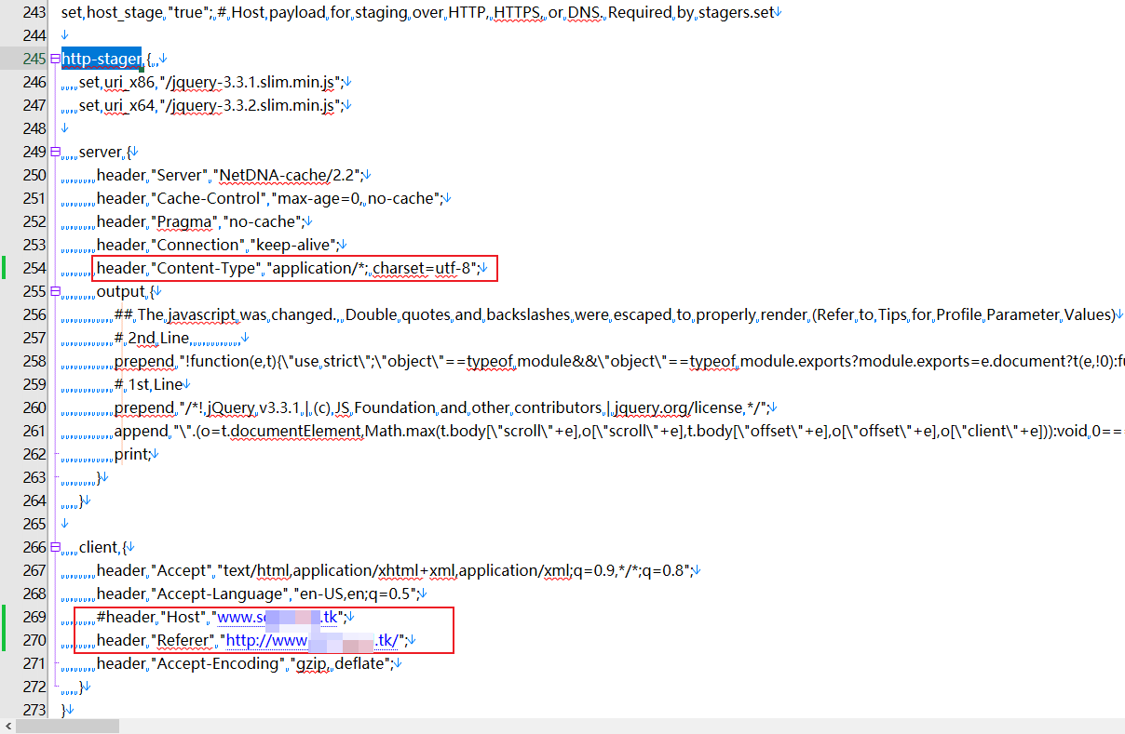Image resolution: width=1125 pixels, height=734 pixels.
Task: Click line number 245 in the gutter
Action: coord(34,59)
